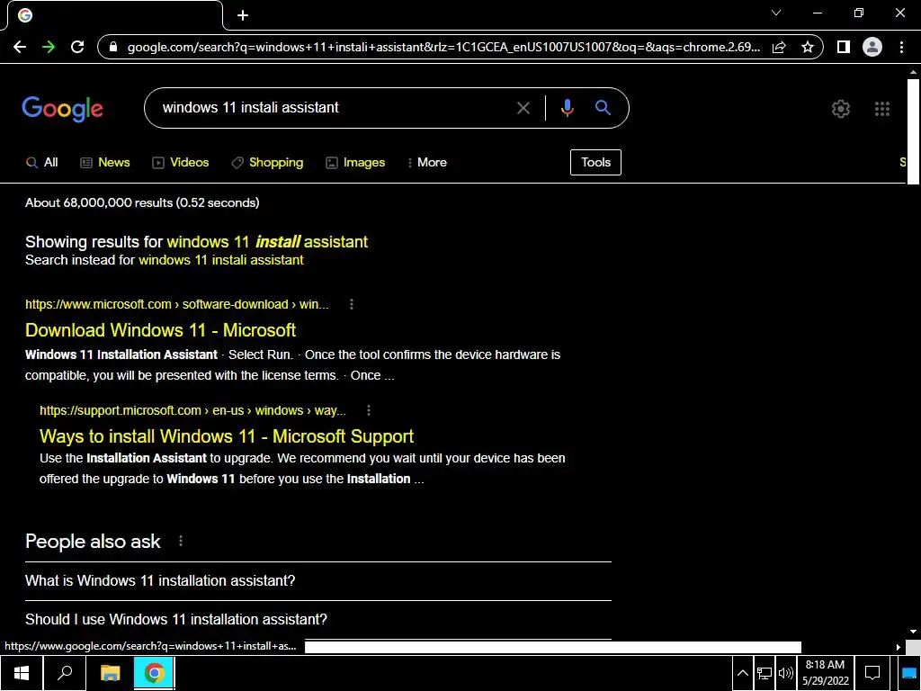Start voice search with the microphone
The height and width of the screenshot is (691, 921).
tap(567, 108)
